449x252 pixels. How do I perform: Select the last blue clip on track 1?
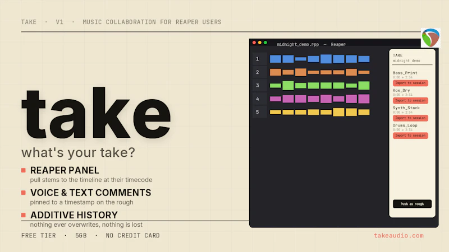coord(364,59)
